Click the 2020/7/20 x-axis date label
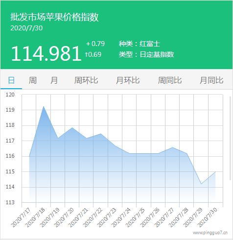233x240 pixels. [x=64, y=217]
